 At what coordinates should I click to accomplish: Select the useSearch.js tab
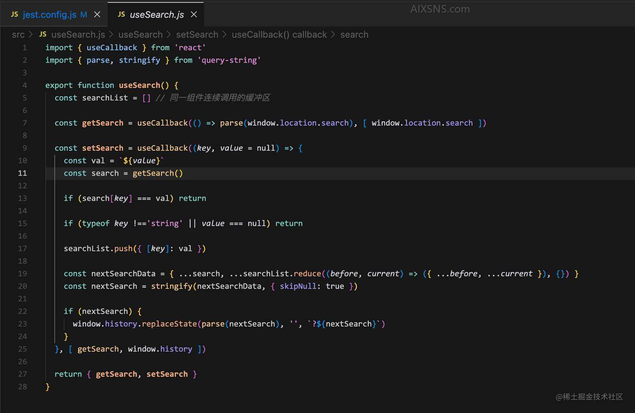click(x=156, y=15)
